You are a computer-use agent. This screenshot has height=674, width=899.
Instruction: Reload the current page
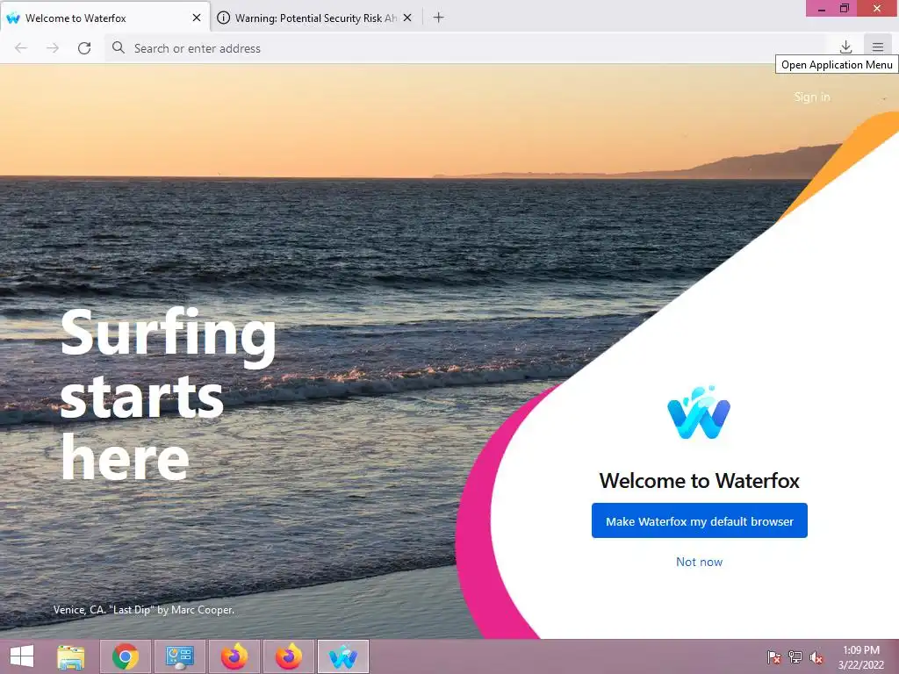click(x=84, y=48)
